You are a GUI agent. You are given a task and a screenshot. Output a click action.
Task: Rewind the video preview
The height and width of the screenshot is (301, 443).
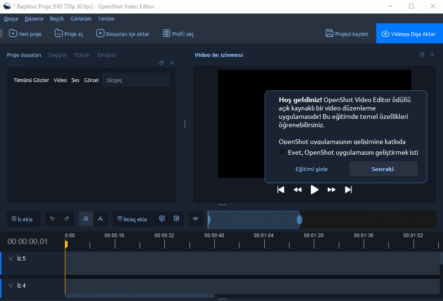tap(297, 190)
